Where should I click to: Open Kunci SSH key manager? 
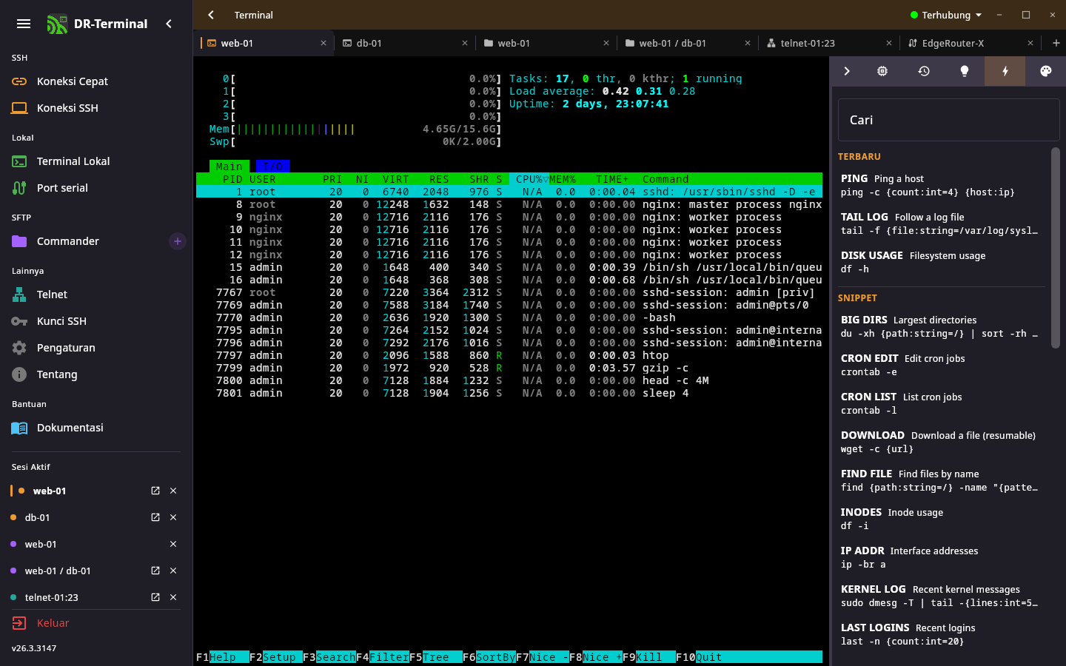point(96,321)
